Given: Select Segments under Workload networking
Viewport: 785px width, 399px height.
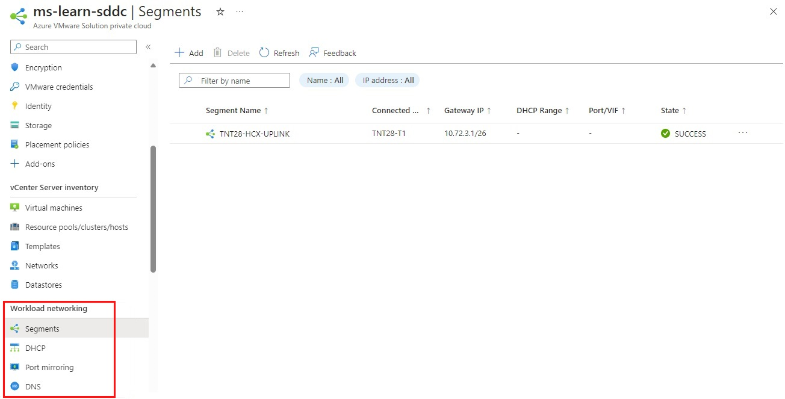Looking at the screenshot, I should pos(42,329).
